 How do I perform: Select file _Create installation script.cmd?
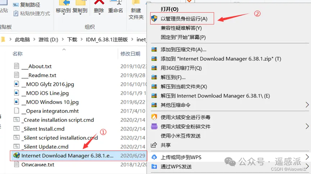[x=58, y=120]
